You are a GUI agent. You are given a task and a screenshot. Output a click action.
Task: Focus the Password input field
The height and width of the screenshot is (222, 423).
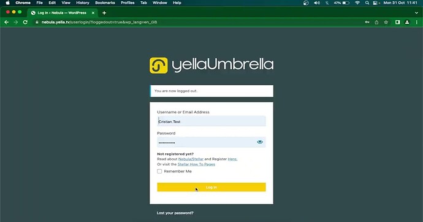coord(211,142)
